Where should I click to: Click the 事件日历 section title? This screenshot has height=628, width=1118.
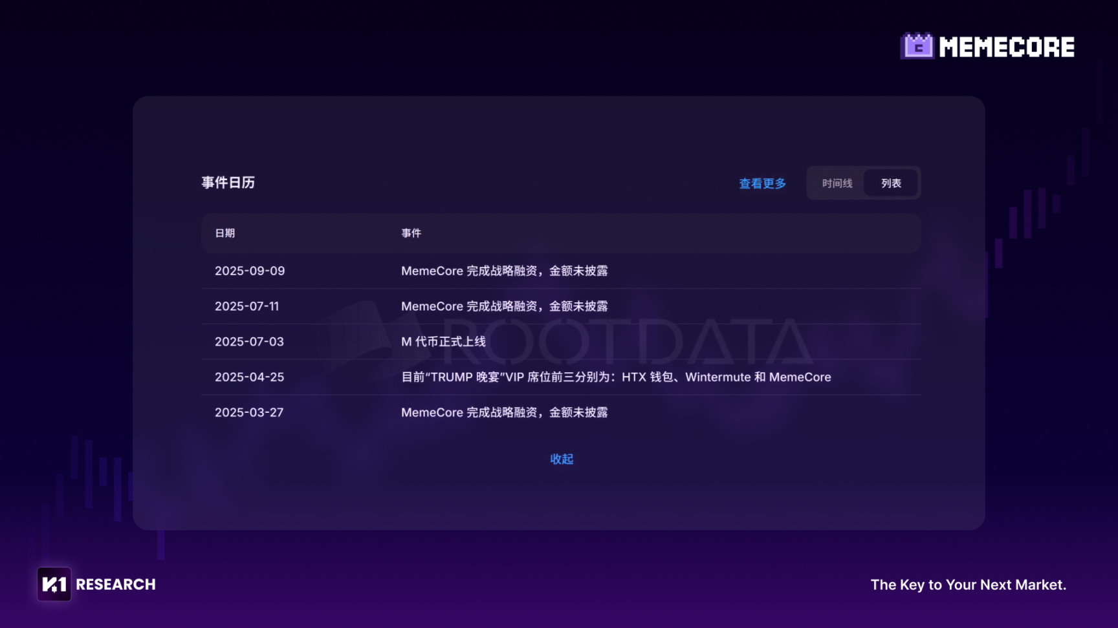click(x=228, y=183)
